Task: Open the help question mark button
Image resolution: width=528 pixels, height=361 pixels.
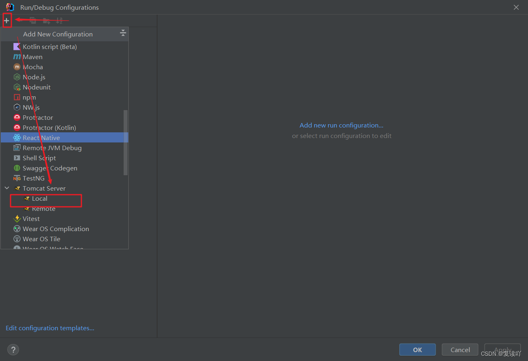Action: tap(13, 350)
